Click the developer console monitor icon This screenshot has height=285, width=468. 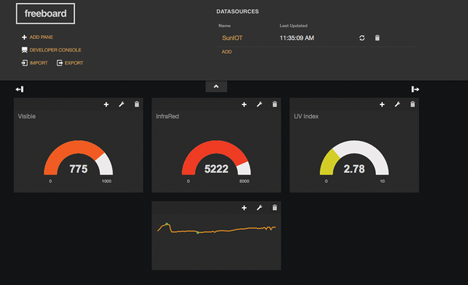24,50
